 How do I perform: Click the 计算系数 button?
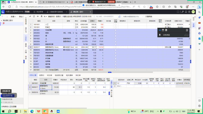(x=149, y=17)
